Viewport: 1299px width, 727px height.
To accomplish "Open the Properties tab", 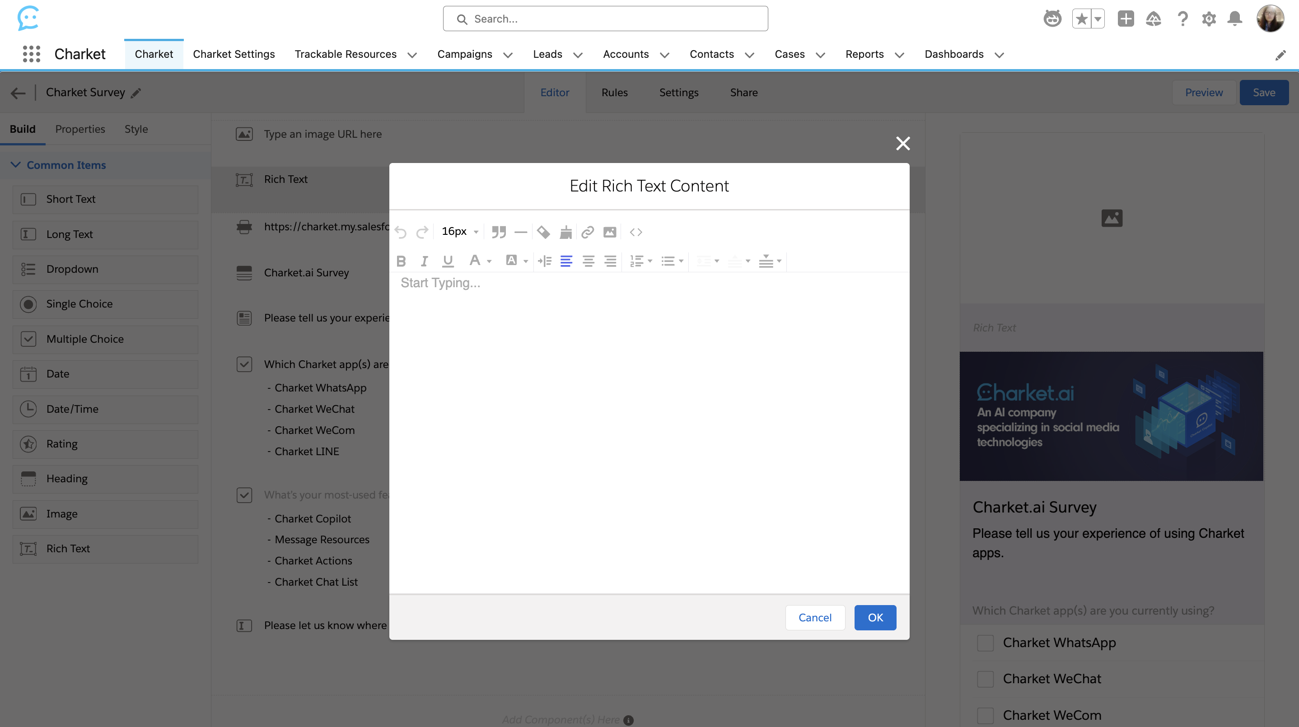I will 79,129.
